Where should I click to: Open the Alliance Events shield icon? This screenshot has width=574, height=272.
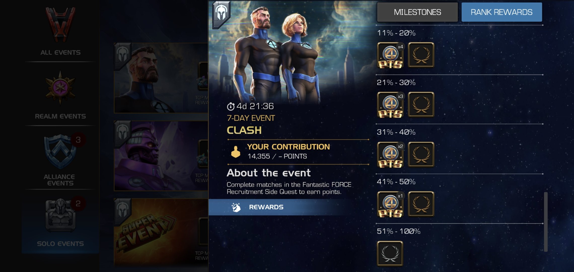[60, 152]
